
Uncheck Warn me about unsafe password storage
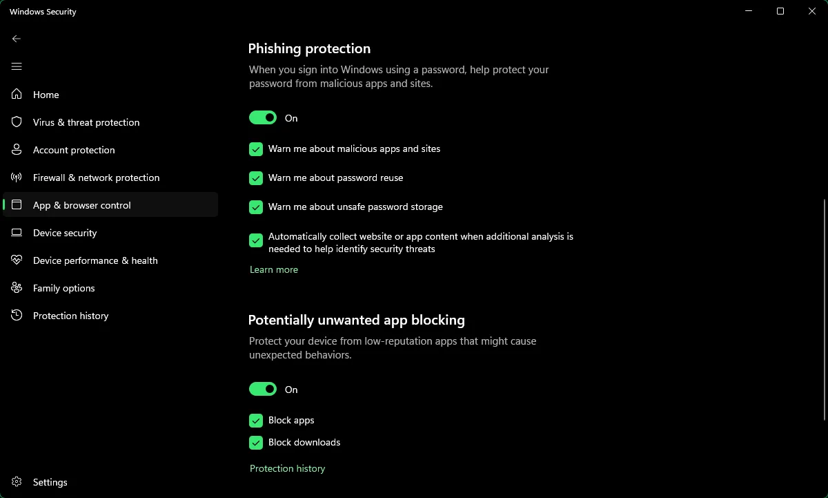[x=256, y=207]
